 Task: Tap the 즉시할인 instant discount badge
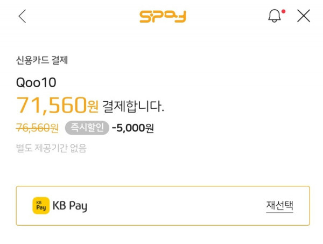(87, 128)
